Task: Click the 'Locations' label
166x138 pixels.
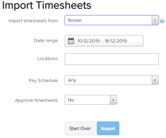Action: pyautogui.click(x=47, y=59)
